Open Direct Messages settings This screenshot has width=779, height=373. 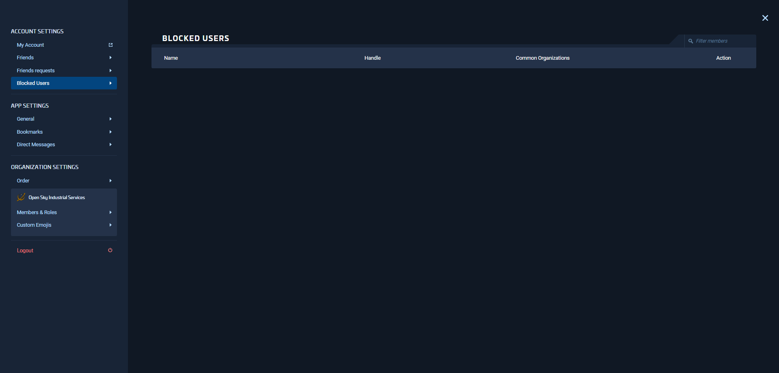[x=36, y=144]
